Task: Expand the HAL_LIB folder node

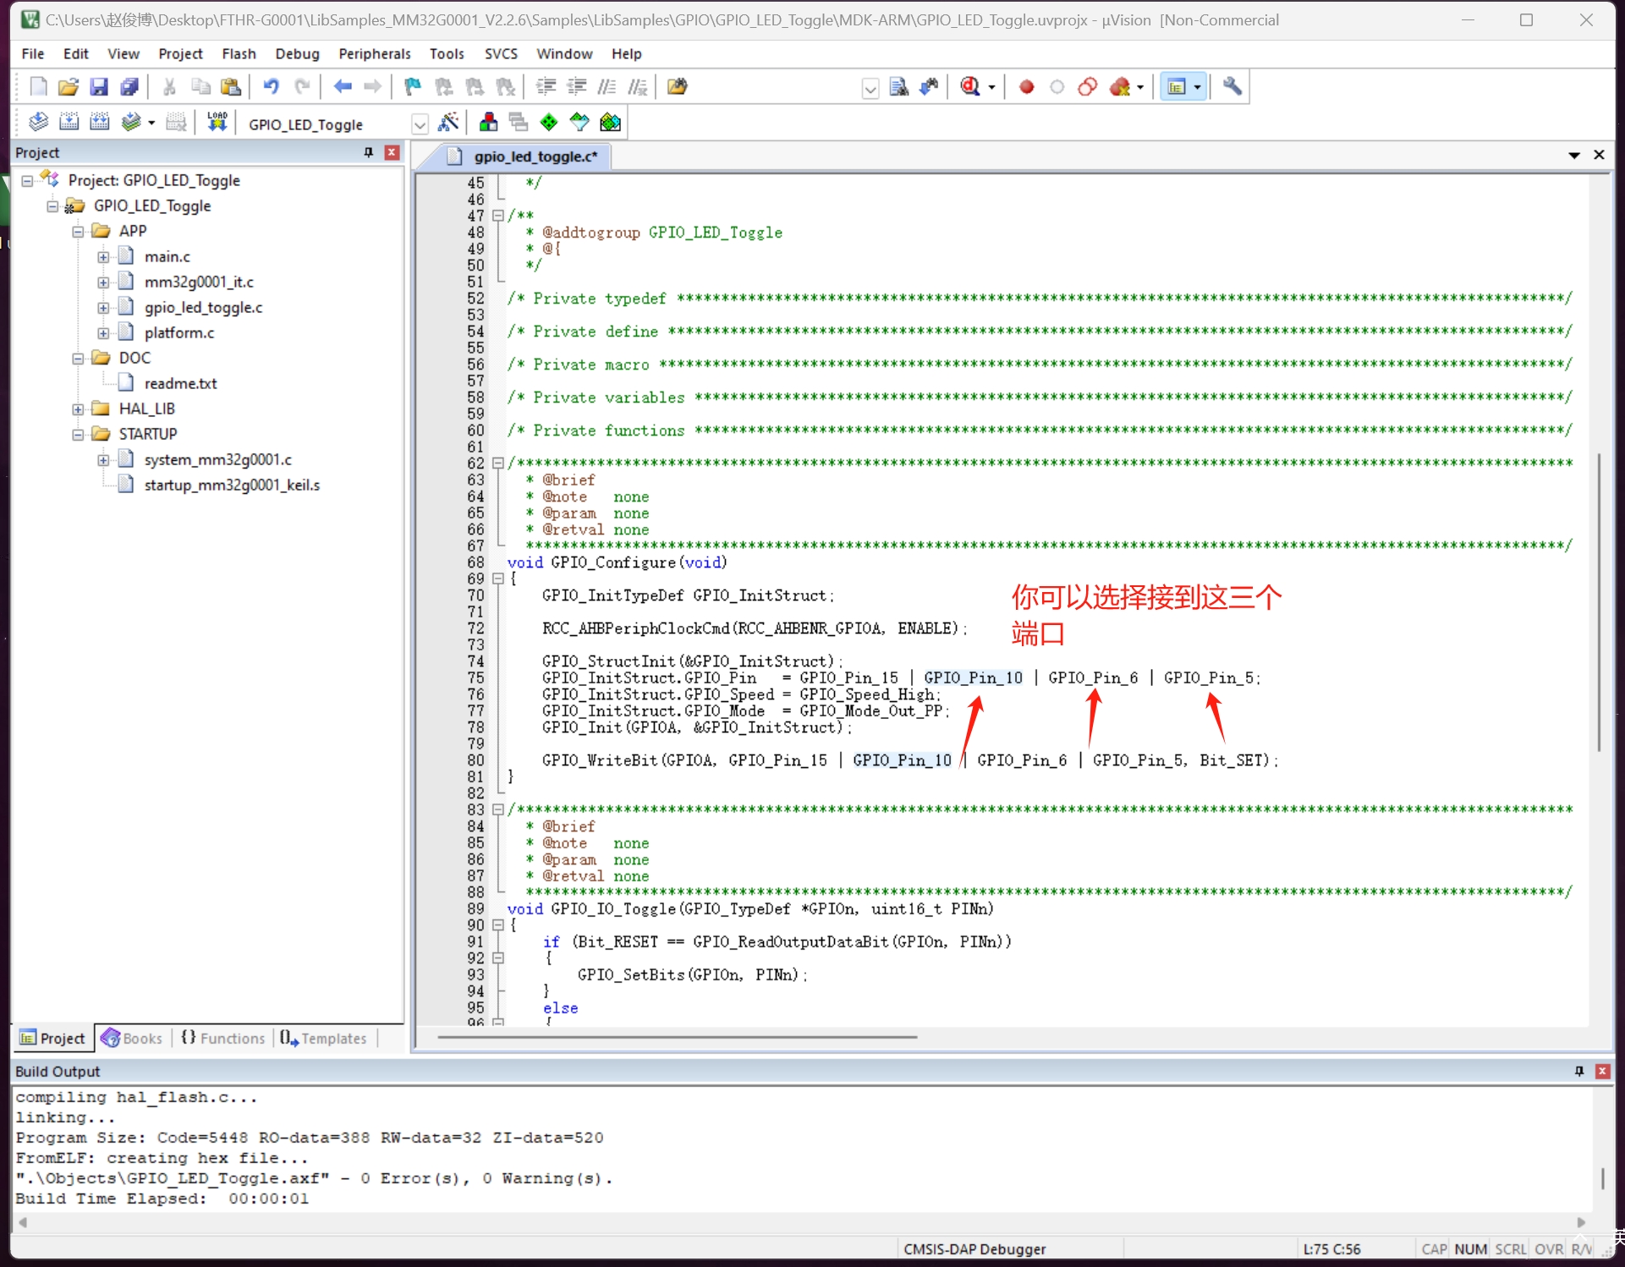Action: 78,409
